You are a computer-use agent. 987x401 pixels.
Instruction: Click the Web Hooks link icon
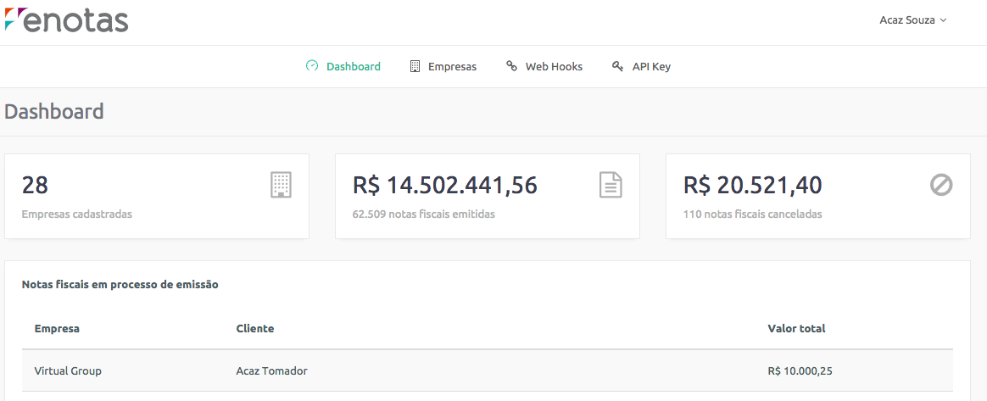[512, 66]
